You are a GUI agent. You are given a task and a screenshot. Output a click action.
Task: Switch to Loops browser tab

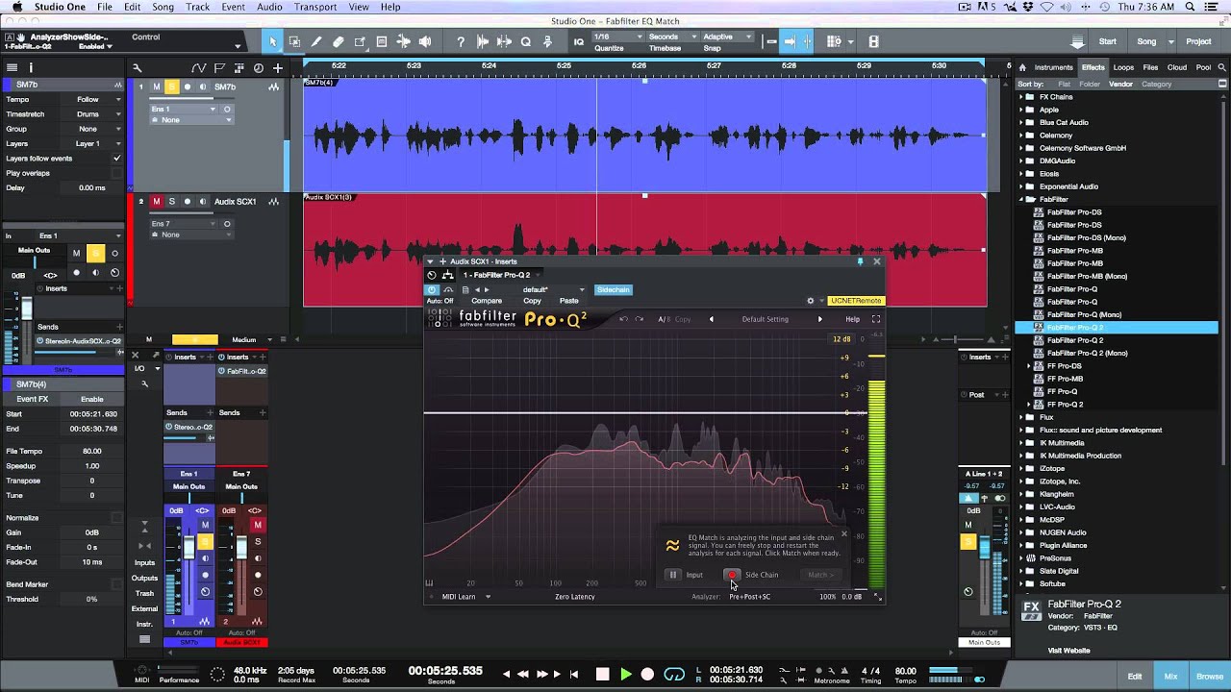[1123, 67]
